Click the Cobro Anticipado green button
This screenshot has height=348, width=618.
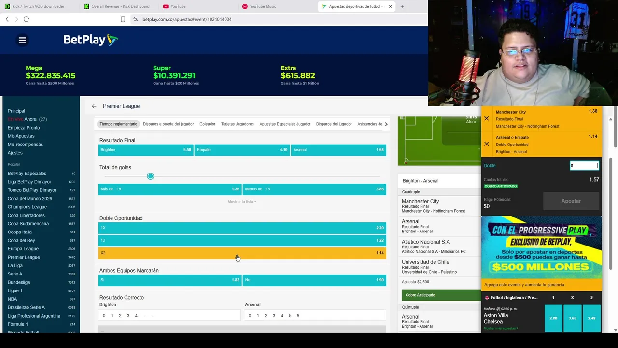click(441, 295)
